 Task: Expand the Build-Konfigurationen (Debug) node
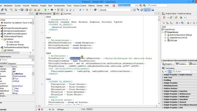point(165,35)
